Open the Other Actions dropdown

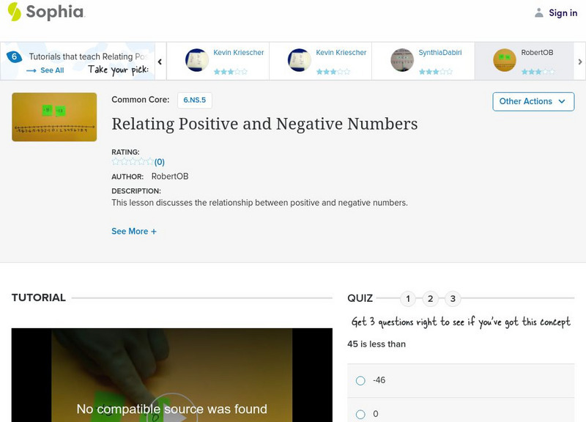533,101
